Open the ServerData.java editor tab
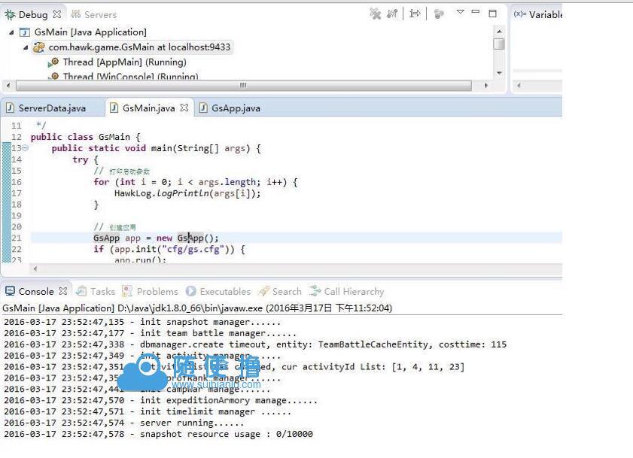Viewport: 633px width, 458px height. [x=51, y=108]
